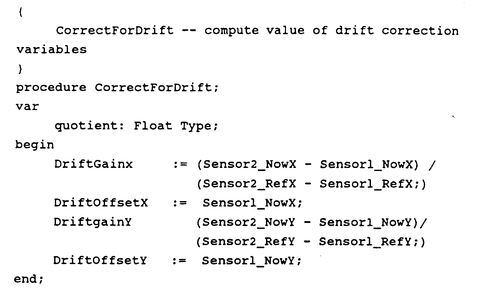
Task: Click the word "variables" in the comment
Action: (x=52, y=49)
